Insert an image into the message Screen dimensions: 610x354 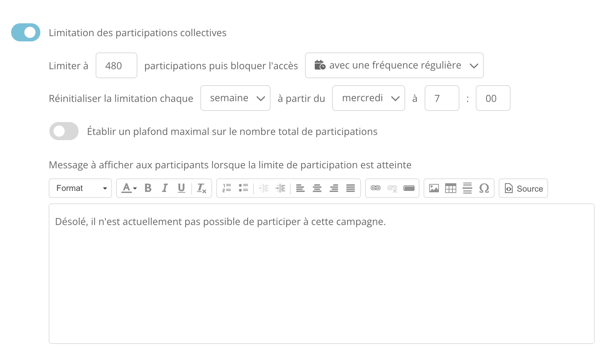[434, 188]
